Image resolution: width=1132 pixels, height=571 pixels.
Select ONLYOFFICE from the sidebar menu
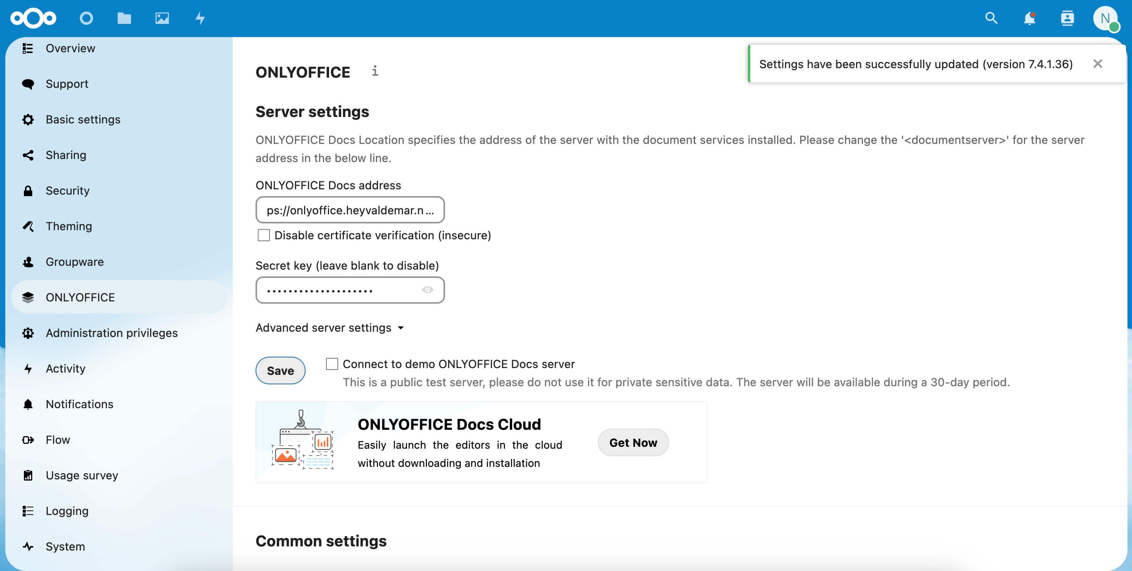pos(80,297)
